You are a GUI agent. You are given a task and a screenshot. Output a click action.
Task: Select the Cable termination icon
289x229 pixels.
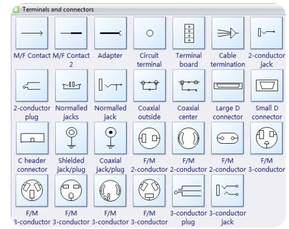coord(228,33)
